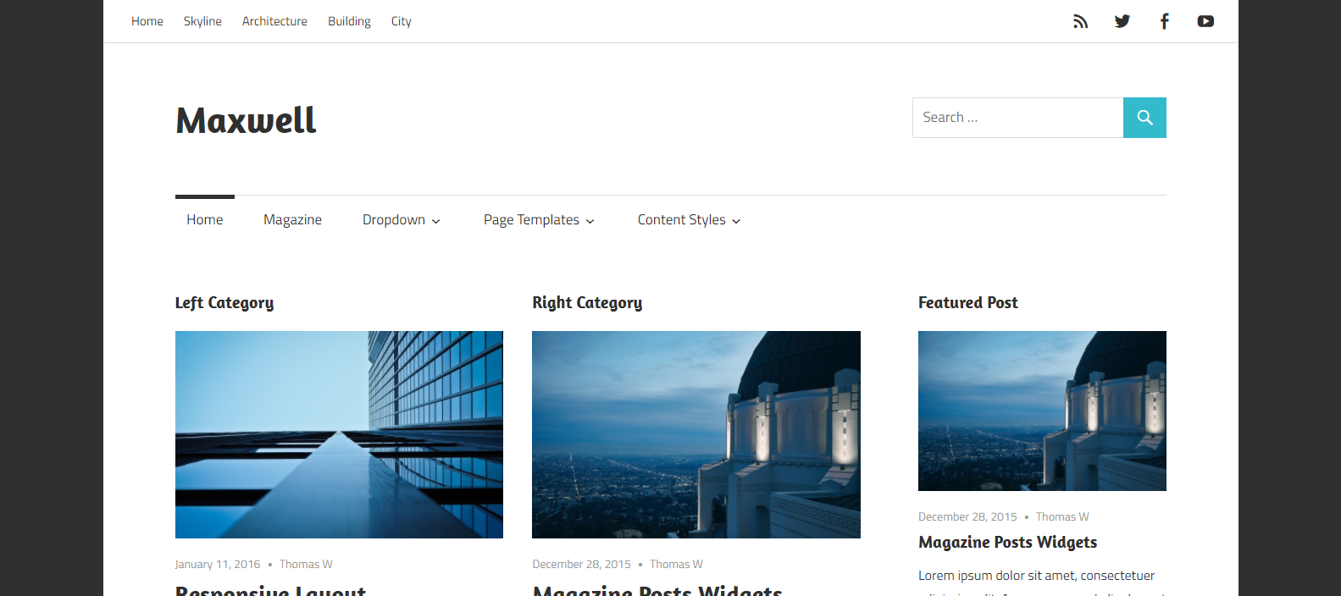Focus the Search input field
The image size is (1341, 596).
pos(1017,118)
